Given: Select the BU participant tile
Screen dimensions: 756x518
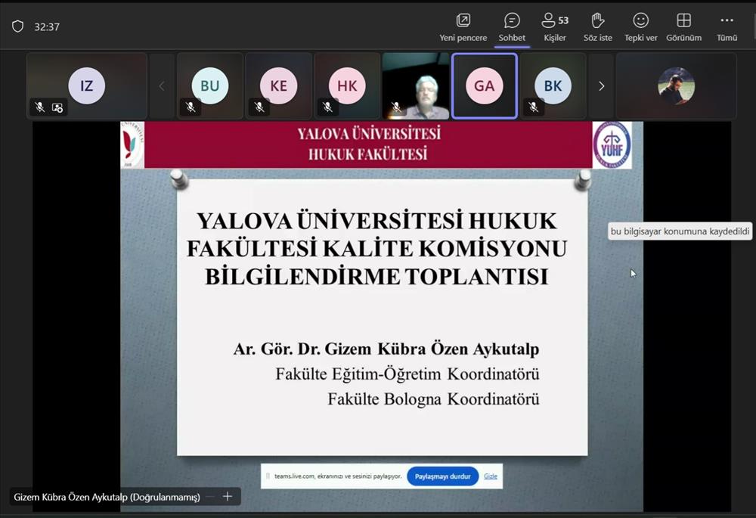Looking at the screenshot, I should (209, 86).
